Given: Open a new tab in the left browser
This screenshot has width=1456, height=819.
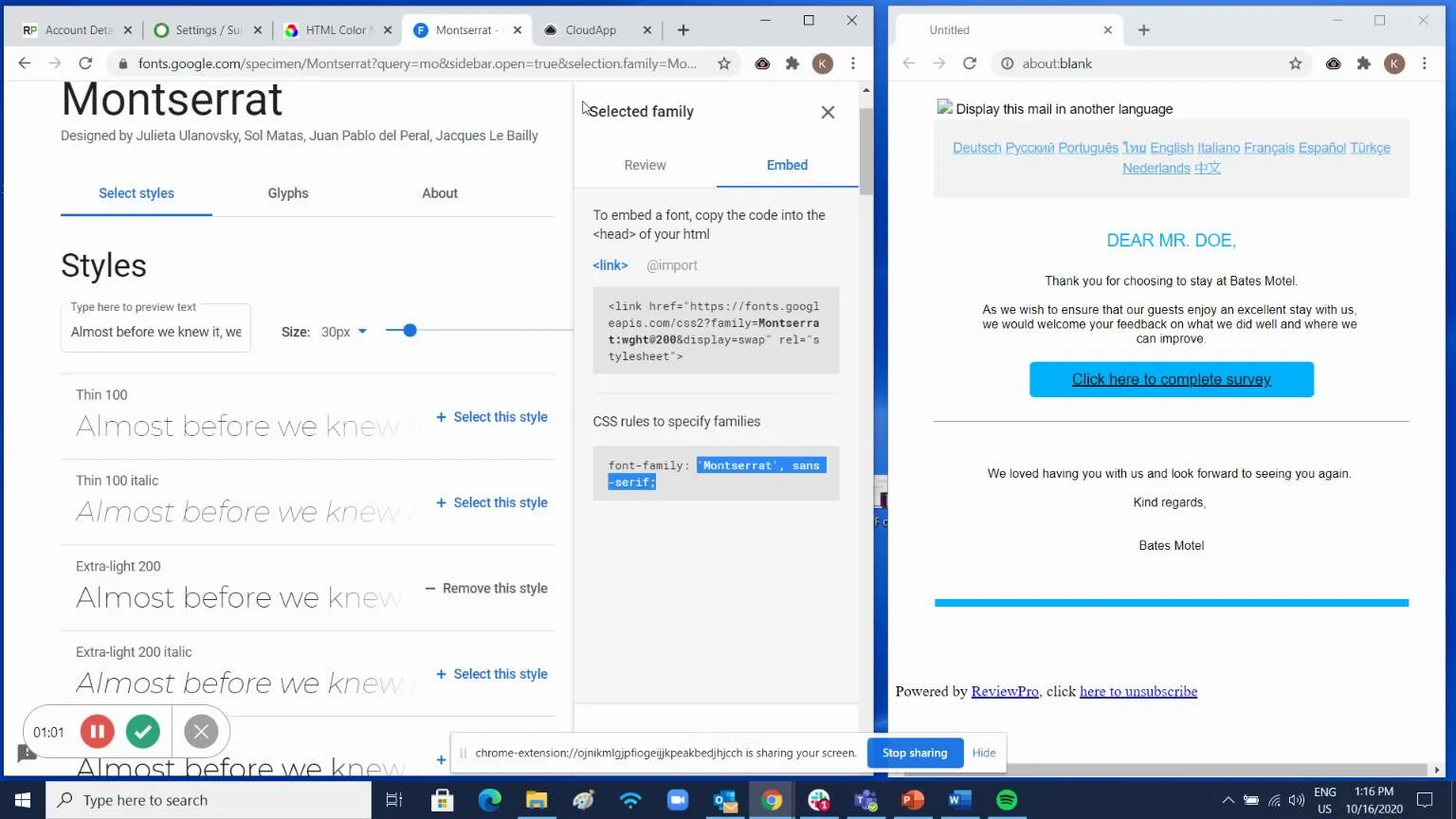Looking at the screenshot, I should tap(683, 30).
